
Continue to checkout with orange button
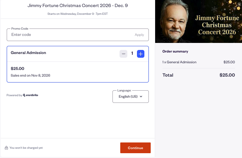135,148
